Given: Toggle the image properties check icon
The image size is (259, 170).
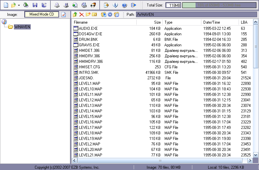Looking at the screenshot, I should 63,15.
